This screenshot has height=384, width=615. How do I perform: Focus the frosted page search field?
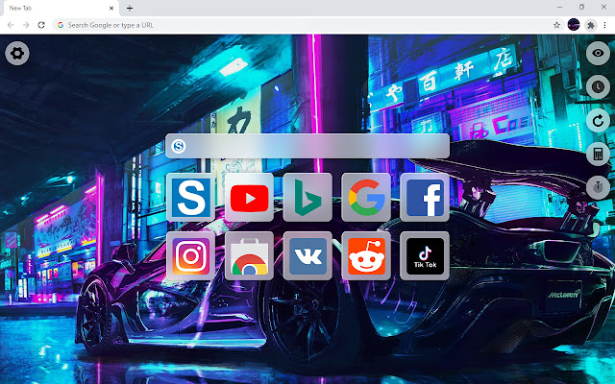click(x=307, y=146)
